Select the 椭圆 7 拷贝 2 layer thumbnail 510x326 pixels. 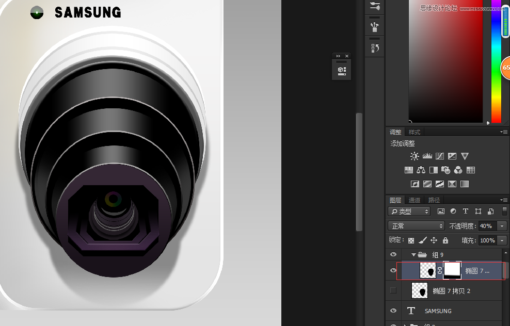(420, 290)
